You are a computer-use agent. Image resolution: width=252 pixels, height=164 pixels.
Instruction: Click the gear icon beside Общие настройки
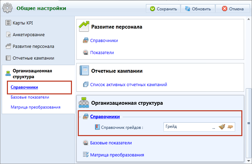point(7,8)
